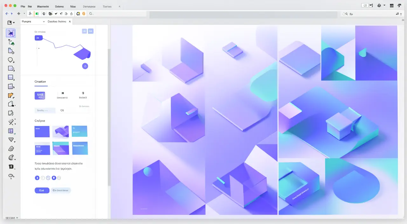The height and width of the screenshot is (224, 407).
Task: Click the gray four-point diamond toolbar icon
Action: (x=19, y=14)
